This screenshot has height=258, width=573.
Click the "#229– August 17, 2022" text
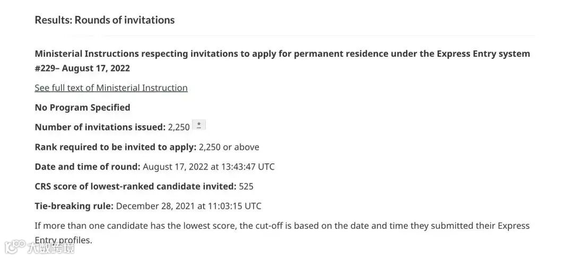point(82,68)
